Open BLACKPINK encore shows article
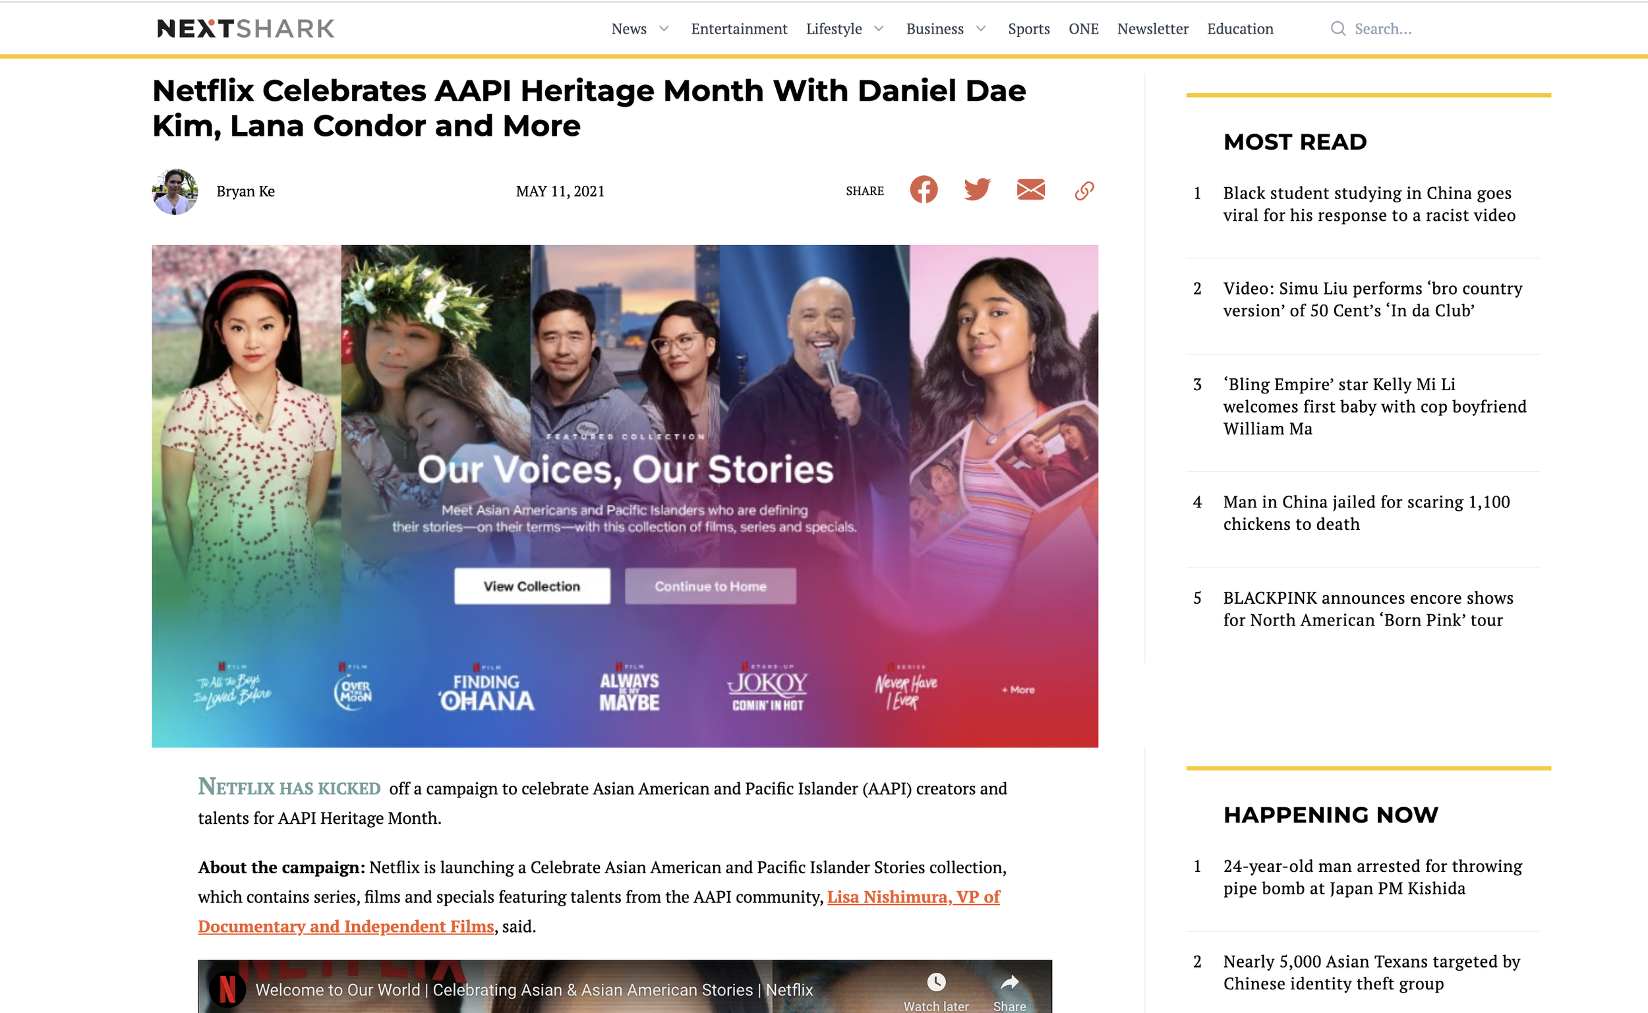The height and width of the screenshot is (1013, 1648). [x=1368, y=609]
